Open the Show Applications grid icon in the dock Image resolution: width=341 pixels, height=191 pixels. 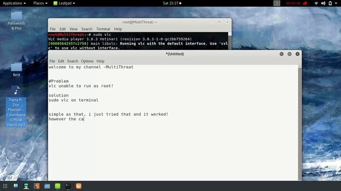click(5, 186)
